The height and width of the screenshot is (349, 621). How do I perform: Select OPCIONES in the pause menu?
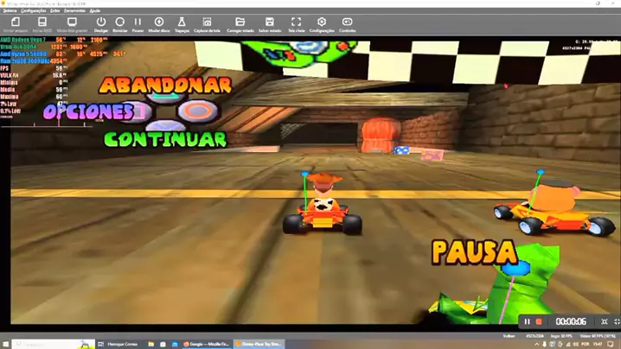(88, 112)
